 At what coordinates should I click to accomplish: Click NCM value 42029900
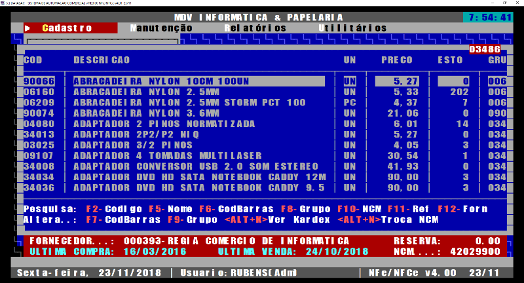pyautogui.click(x=476, y=252)
